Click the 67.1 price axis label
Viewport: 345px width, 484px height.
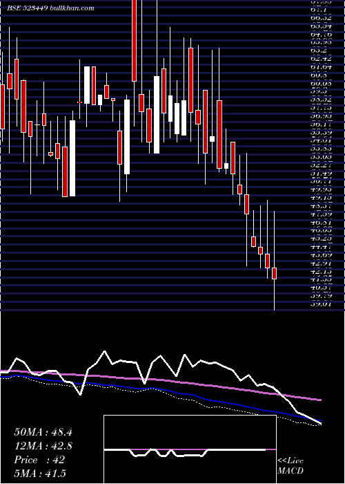point(320,10)
